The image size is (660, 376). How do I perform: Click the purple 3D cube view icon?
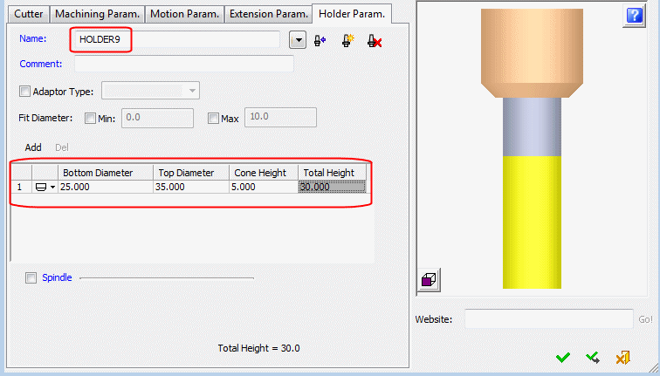(x=430, y=279)
